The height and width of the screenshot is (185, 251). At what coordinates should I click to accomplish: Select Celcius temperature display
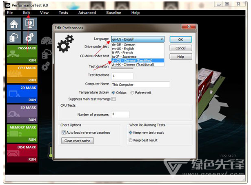coord(113,93)
